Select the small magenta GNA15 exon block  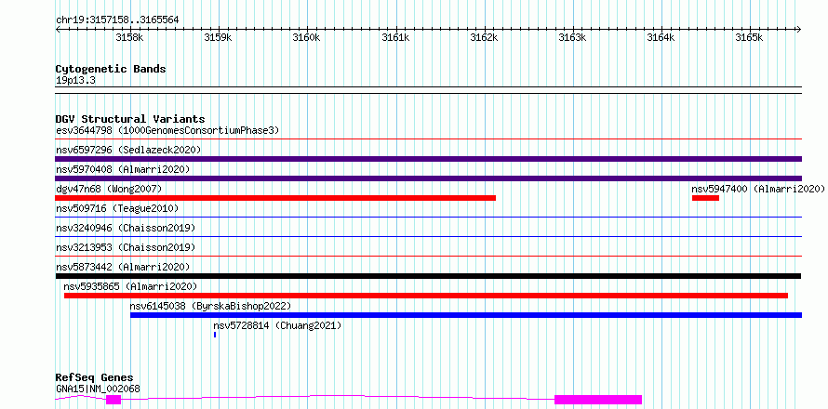[x=114, y=400]
